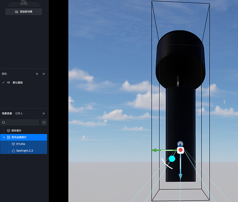The image size is (238, 202).
Task: Toggle checkmark on 默认图层 layer
Action: (x=4, y=83)
